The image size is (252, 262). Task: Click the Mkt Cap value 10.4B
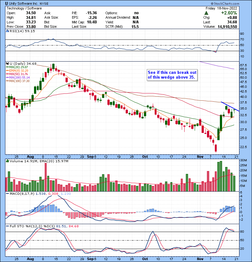(x=92, y=22)
